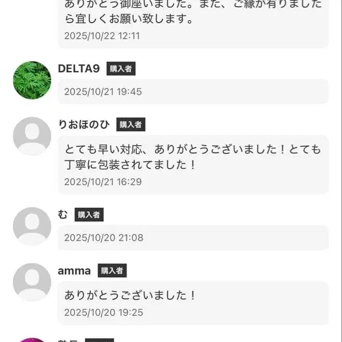Click the 2025/10/21 16:29 timestamp
The height and width of the screenshot is (342, 342).
click(103, 182)
